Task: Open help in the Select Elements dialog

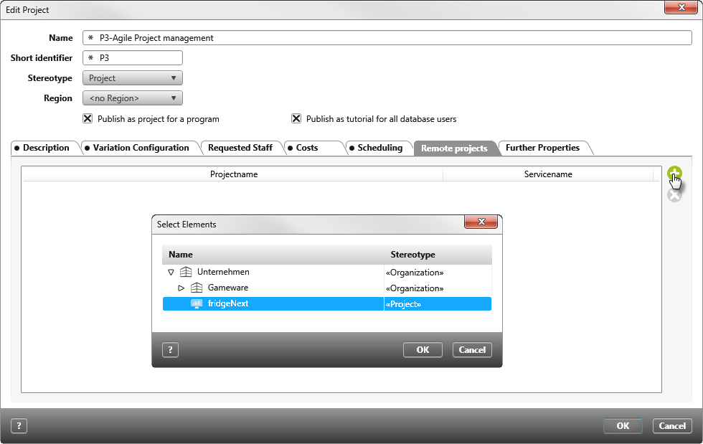Action: (171, 350)
